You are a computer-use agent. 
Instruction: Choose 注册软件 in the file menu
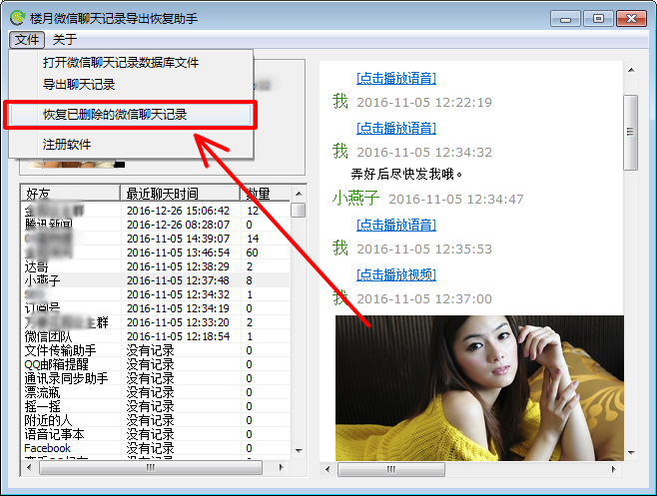(x=67, y=145)
